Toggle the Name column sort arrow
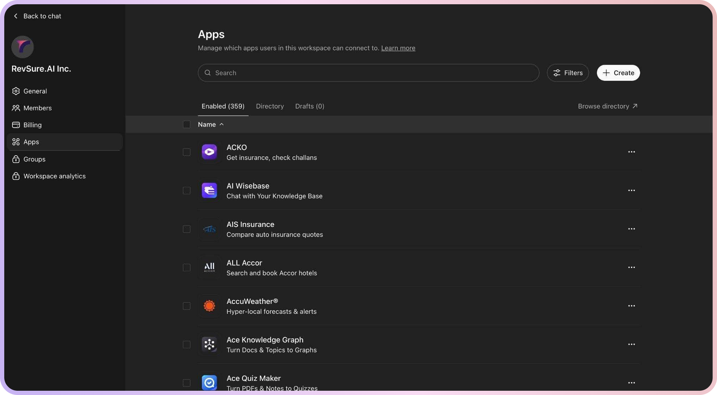 point(221,124)
